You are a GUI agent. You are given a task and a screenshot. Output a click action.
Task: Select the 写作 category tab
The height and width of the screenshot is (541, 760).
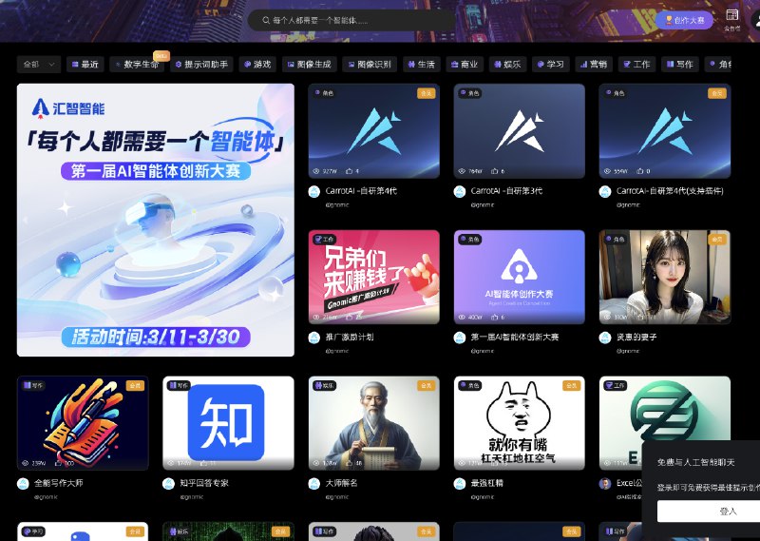click(680, 64)
